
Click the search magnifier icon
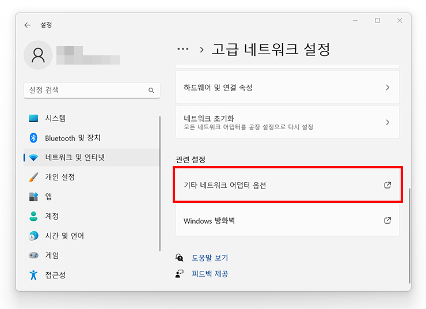tap(151, 91)
